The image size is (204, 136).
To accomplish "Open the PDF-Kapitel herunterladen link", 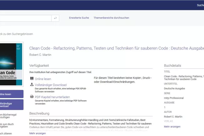I will tap(52, 97).
